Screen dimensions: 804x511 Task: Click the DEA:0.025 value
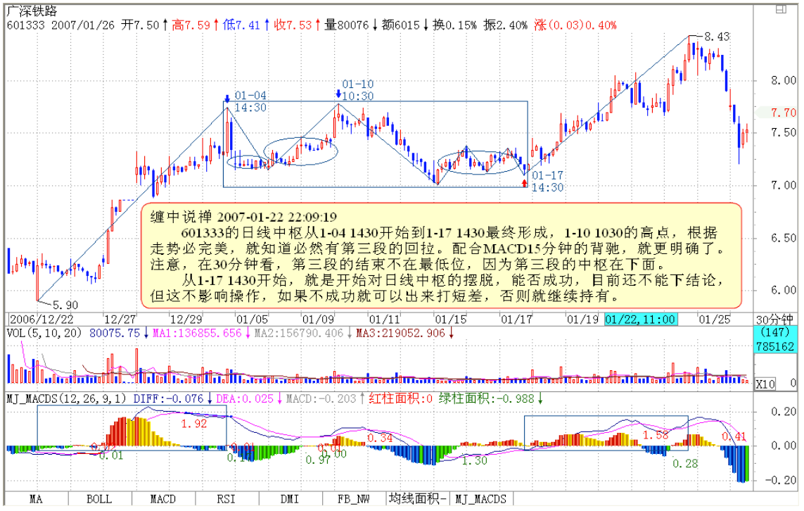tap(245, 398)
